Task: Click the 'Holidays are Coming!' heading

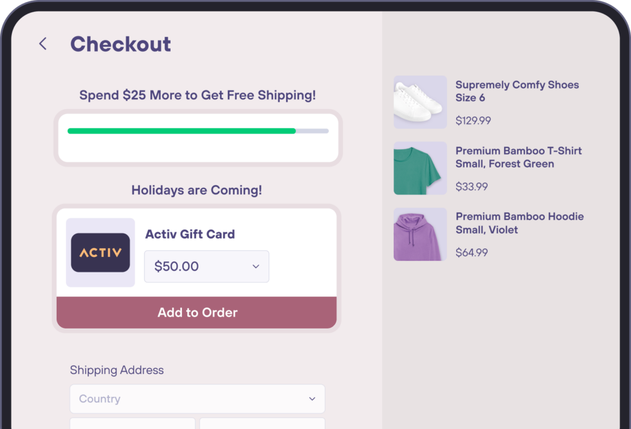Action: [x=197, y=190]
